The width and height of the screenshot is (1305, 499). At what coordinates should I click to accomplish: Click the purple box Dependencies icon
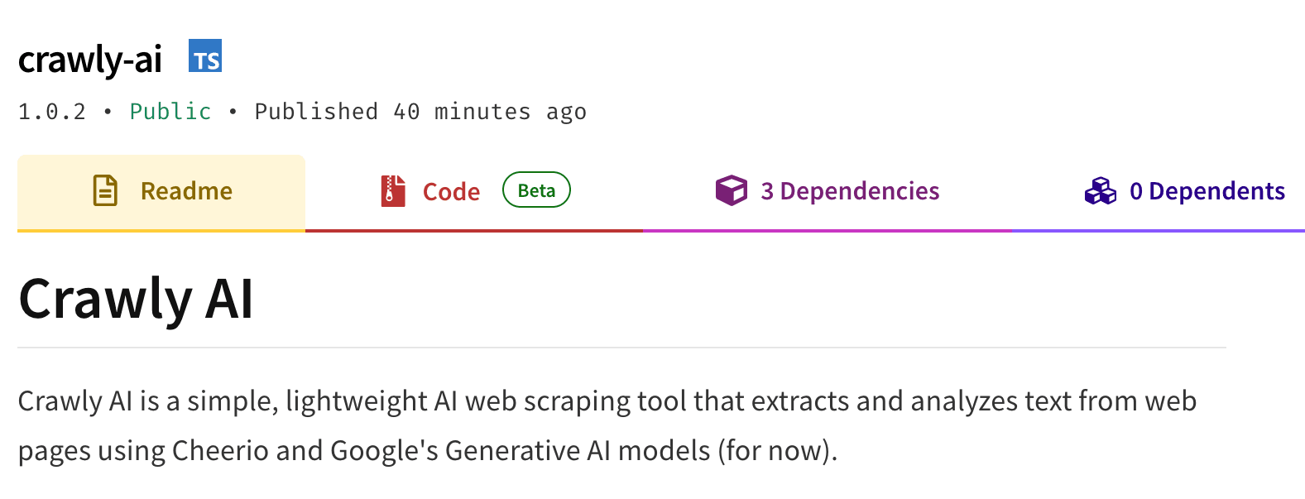(732, 190)
